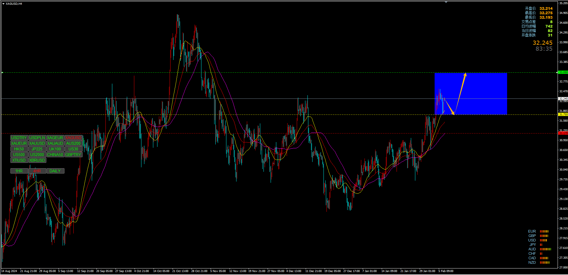Screen dimensions: 568x275
Task: Load the XAUEUR symbol button
Action: [x=19, y=144]
